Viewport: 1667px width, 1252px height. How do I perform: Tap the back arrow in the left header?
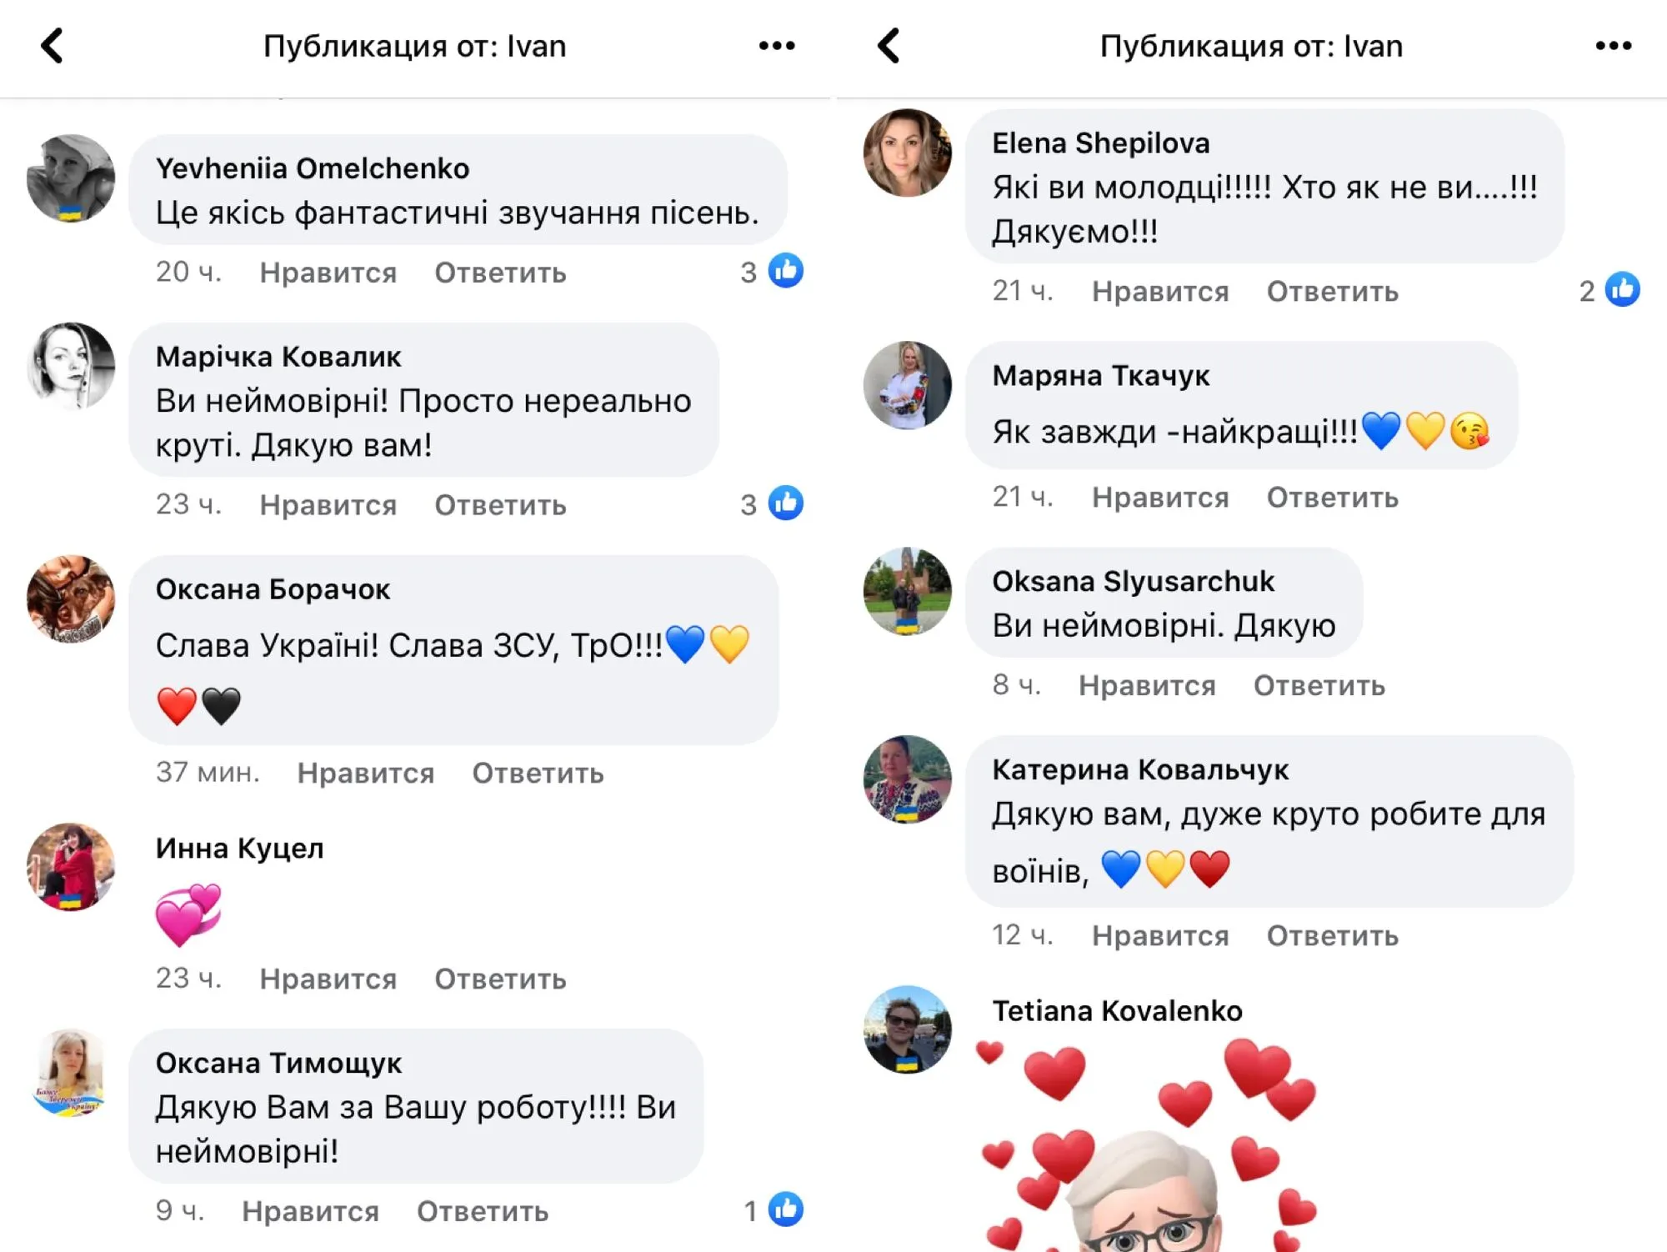point(53,46)
